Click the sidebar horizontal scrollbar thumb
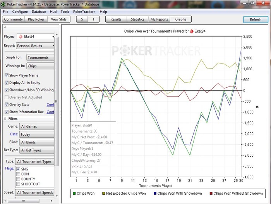The image size is (271, 204). point(24,201)
